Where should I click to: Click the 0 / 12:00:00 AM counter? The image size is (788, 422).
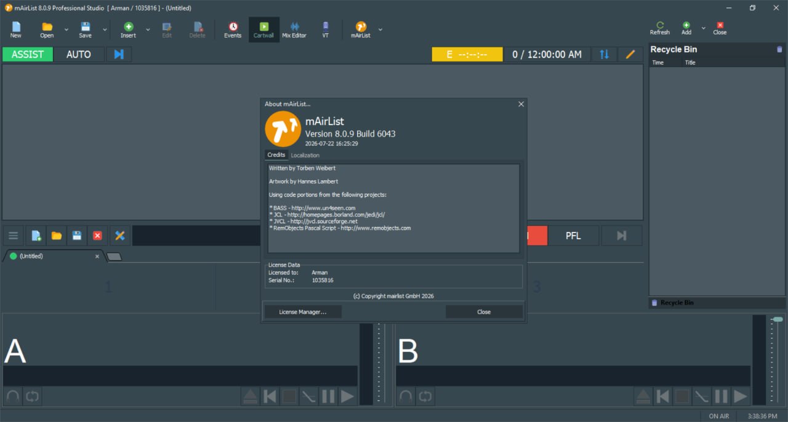tap(547, 54)
